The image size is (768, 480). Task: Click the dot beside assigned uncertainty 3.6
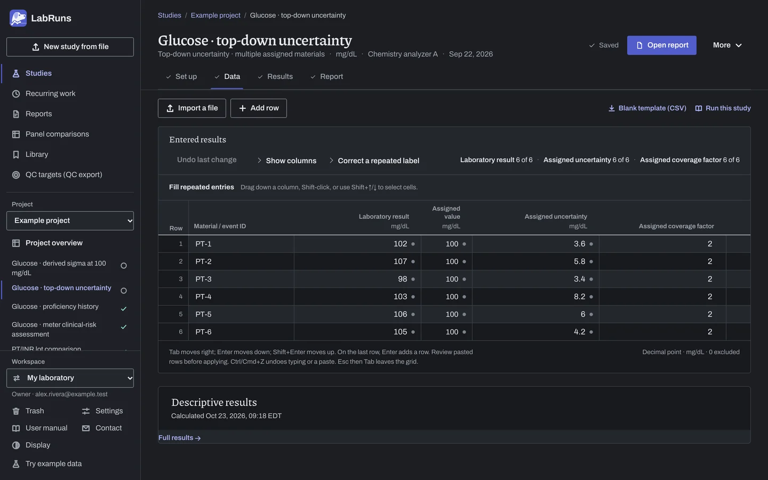click(591, 244)
